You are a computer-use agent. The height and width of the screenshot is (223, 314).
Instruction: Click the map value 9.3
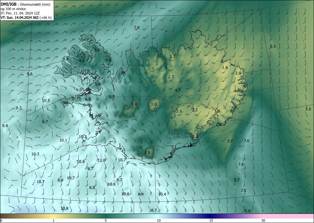pyautogui.click(x=19, y=108)
